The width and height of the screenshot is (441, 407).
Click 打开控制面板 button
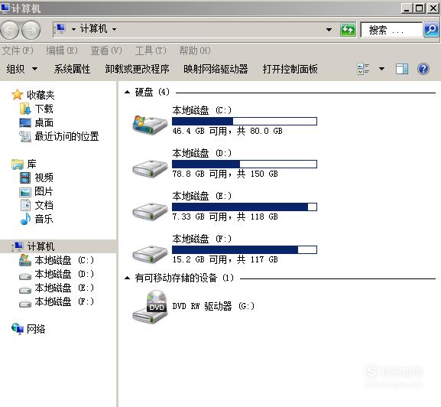point(290,69)
